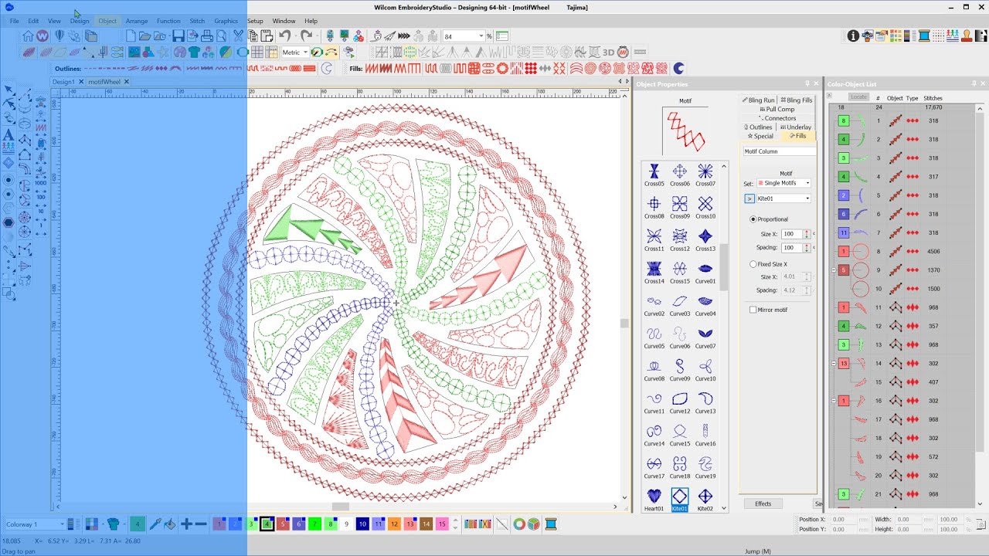This screenshot has width=989, height=556.
Task: Click the Save design floppy disk icon
Action: point(178,36)
